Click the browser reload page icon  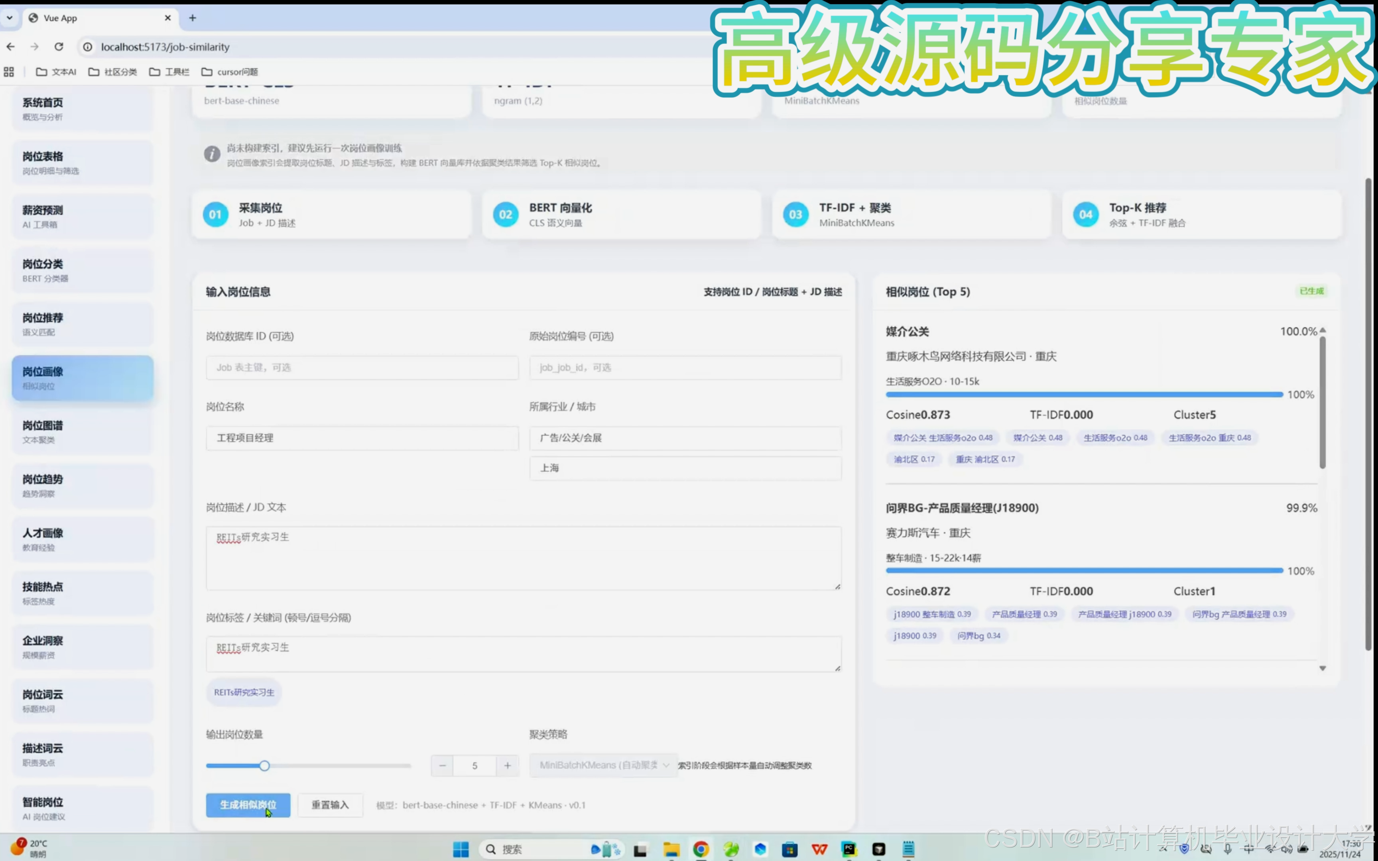pyautogui.click(x=59, y=47)
